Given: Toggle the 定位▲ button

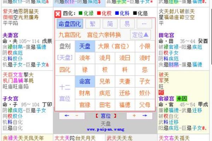Looking at the screenshot, I should pos(140,35).
